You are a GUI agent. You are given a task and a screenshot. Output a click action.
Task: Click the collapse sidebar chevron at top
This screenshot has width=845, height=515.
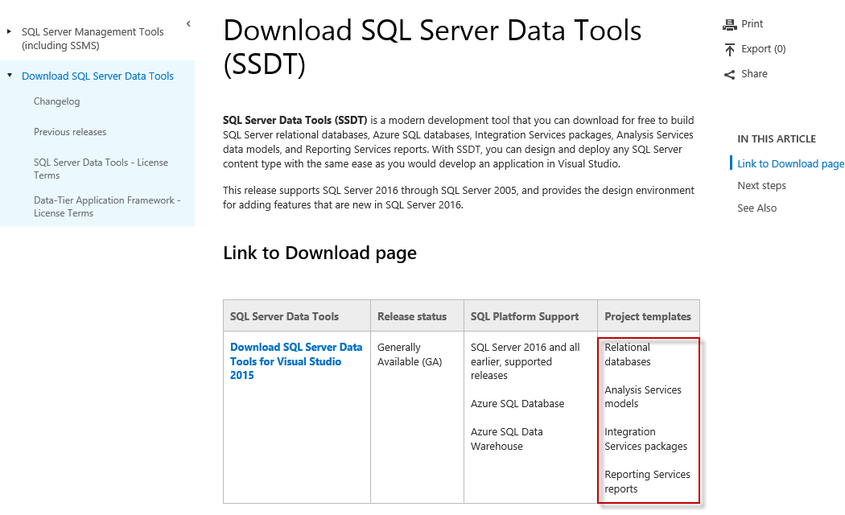pos(188,24)
